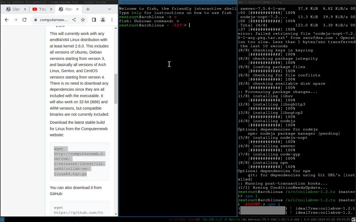Click the system tray icon in status bar
Screen dimensions: 356x222
tap(354, 220)
